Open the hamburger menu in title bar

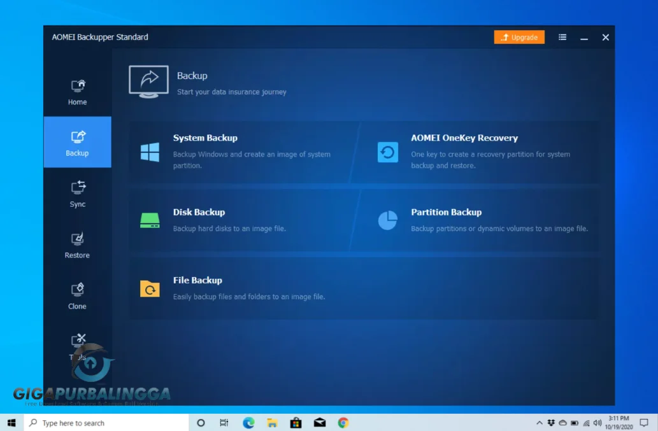point(562,38)
